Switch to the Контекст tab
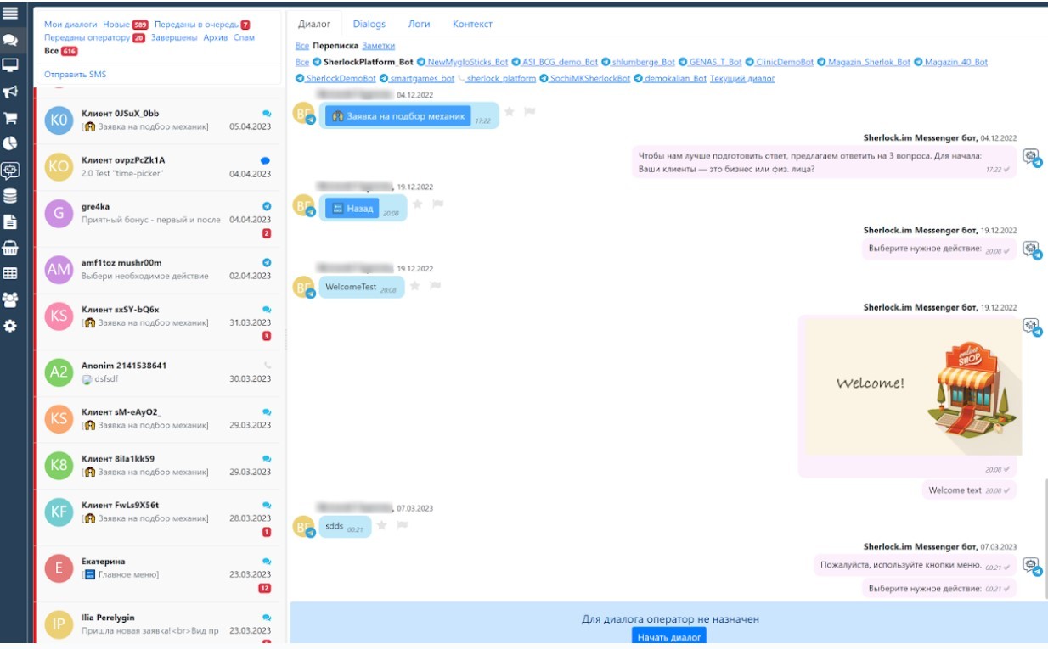 472,25
